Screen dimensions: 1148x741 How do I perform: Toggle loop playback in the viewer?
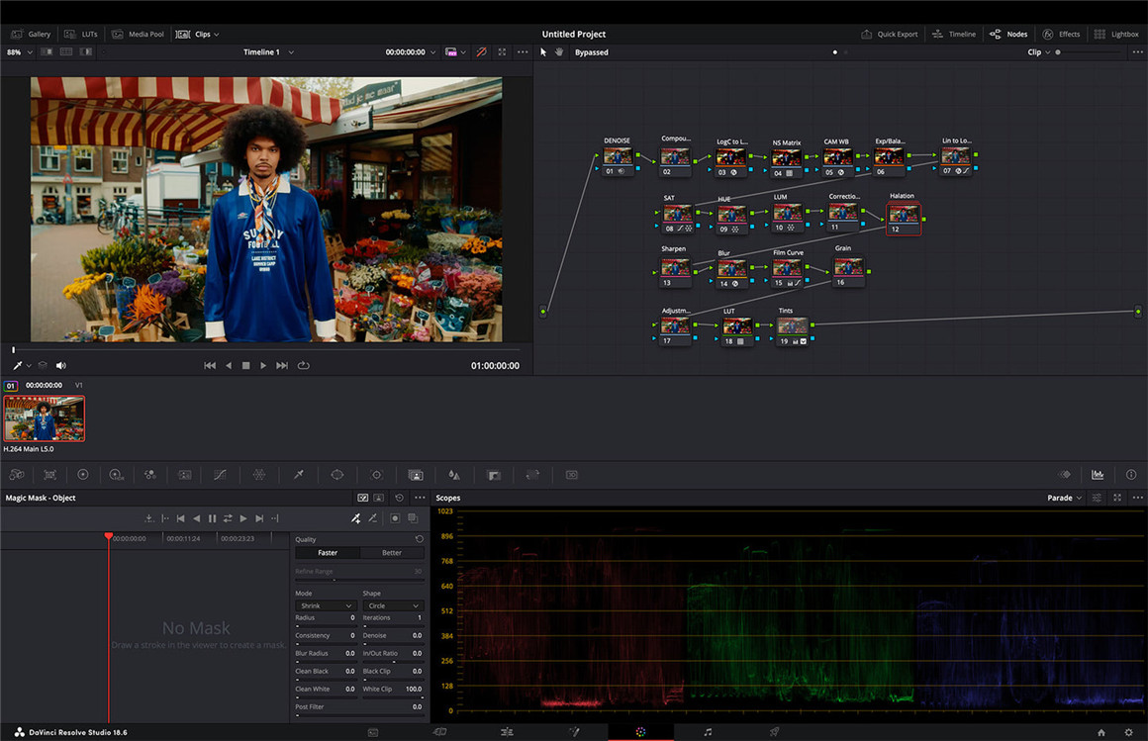click(304, 366)
